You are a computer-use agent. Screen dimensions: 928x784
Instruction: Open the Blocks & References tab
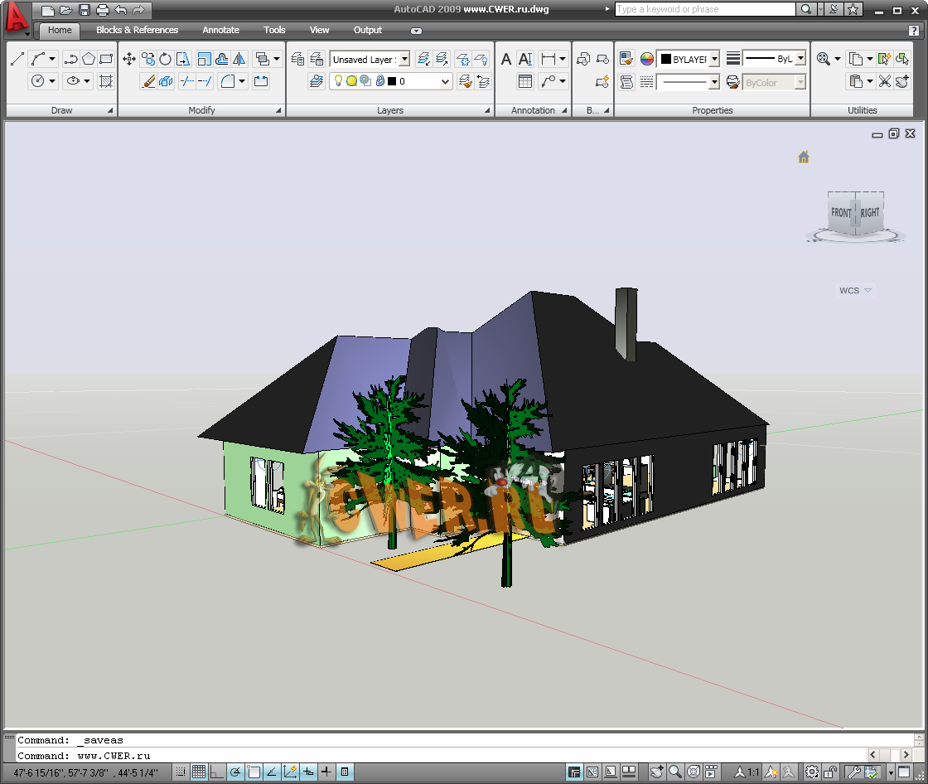coord(137,30)
